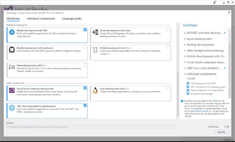Click the Game development with C++ controller icon

12,67
